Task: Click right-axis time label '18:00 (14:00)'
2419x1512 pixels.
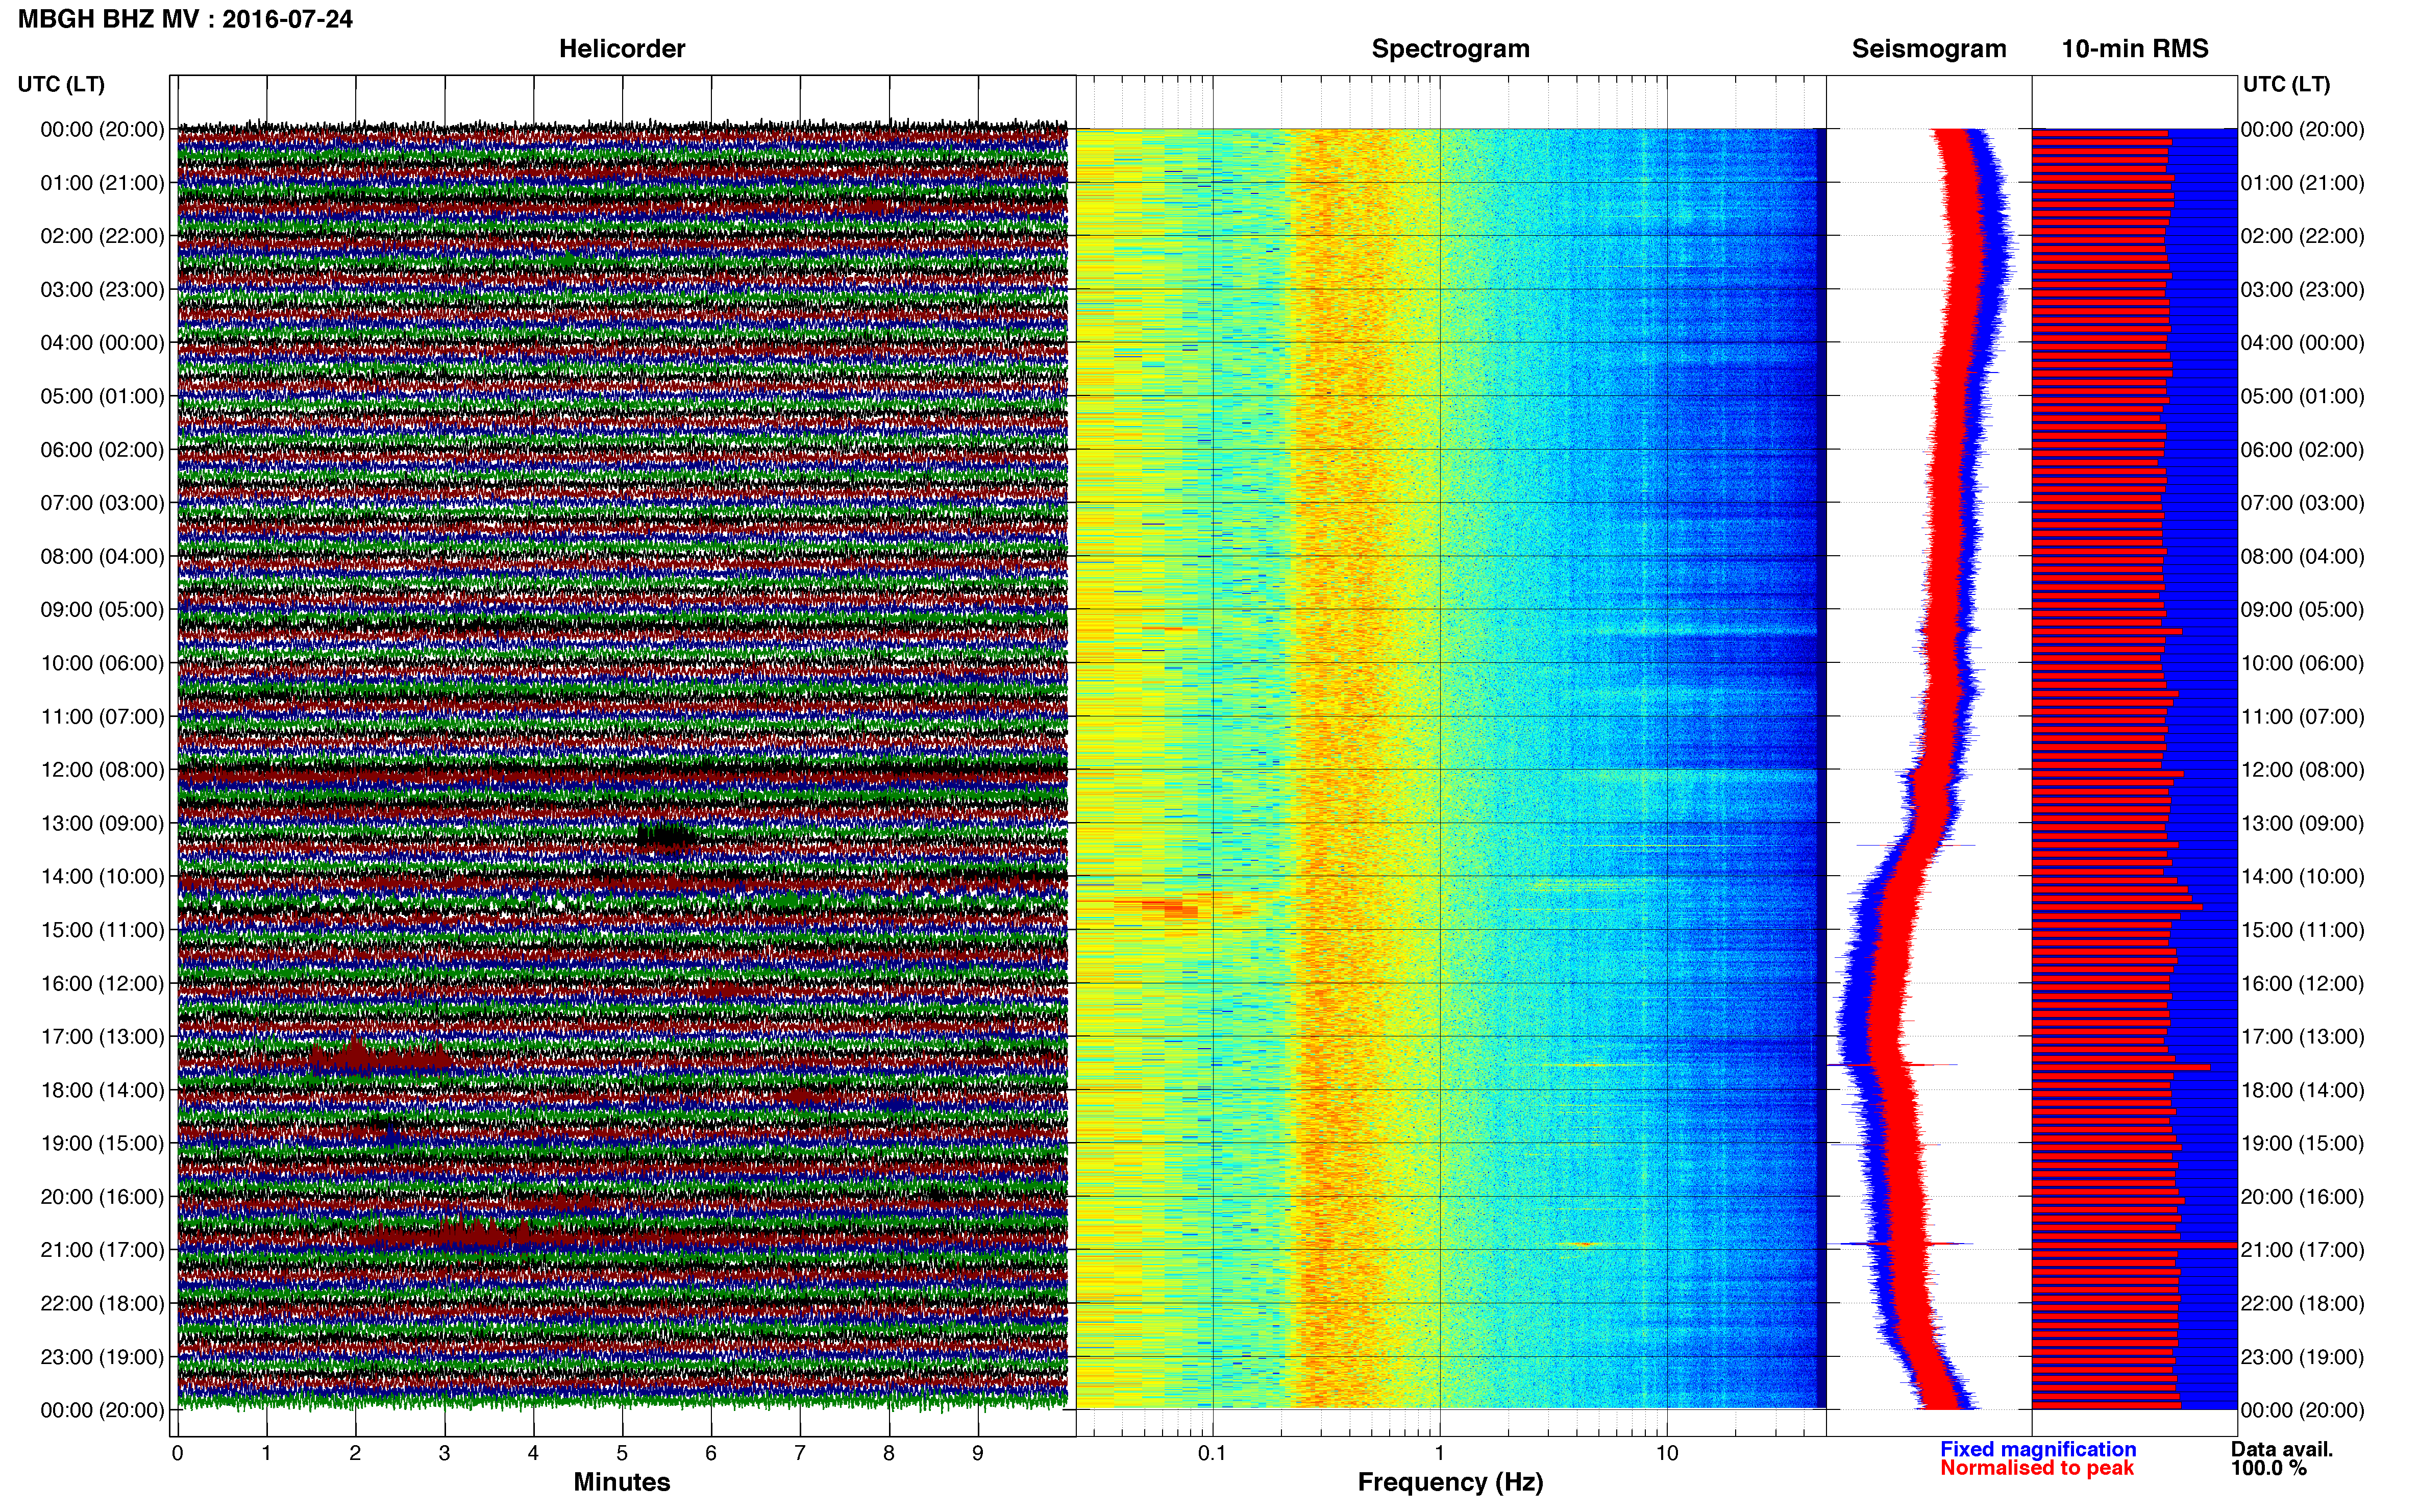Action: point(2303,1090)
